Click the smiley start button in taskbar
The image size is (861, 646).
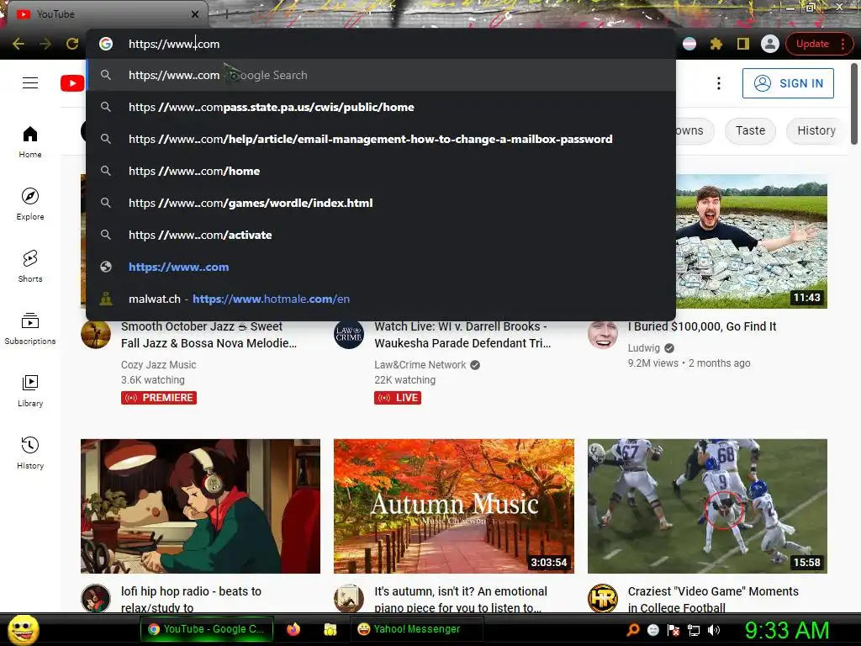pyautogui.click(x=23, y=629)
